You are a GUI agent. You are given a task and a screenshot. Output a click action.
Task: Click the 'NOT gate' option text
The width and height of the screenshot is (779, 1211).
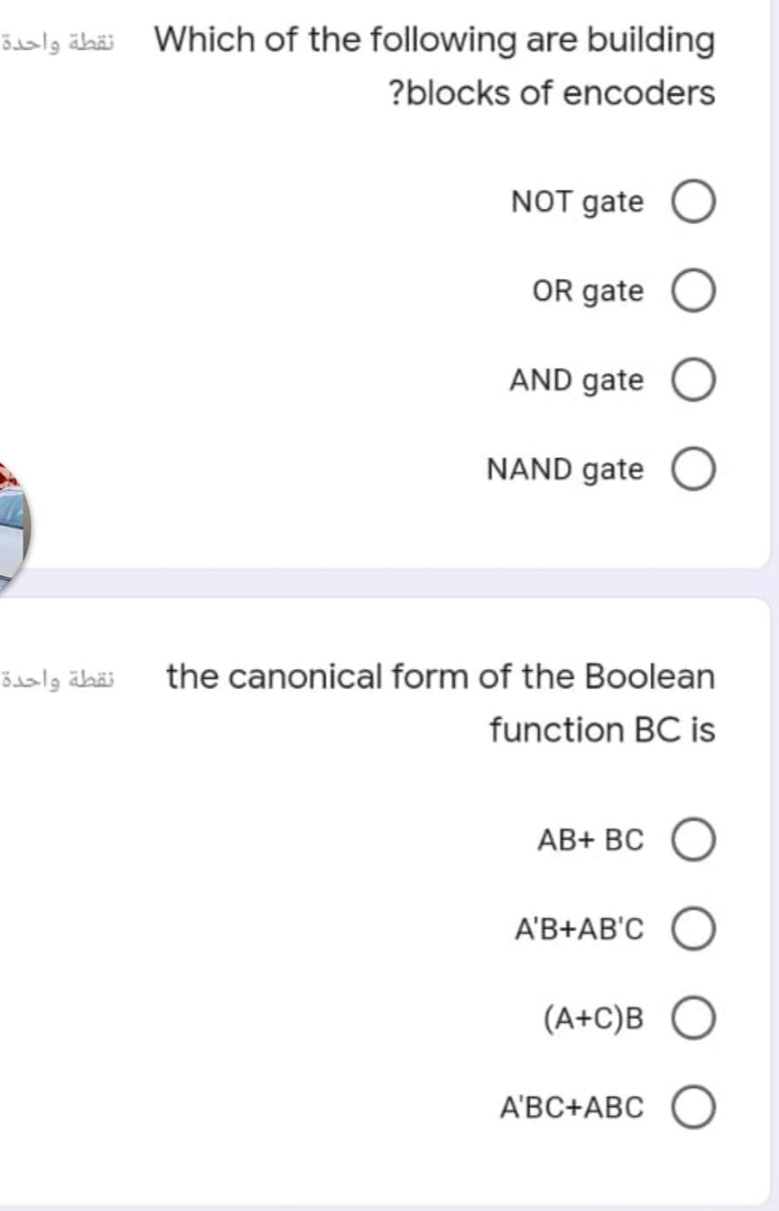(578, 202)
